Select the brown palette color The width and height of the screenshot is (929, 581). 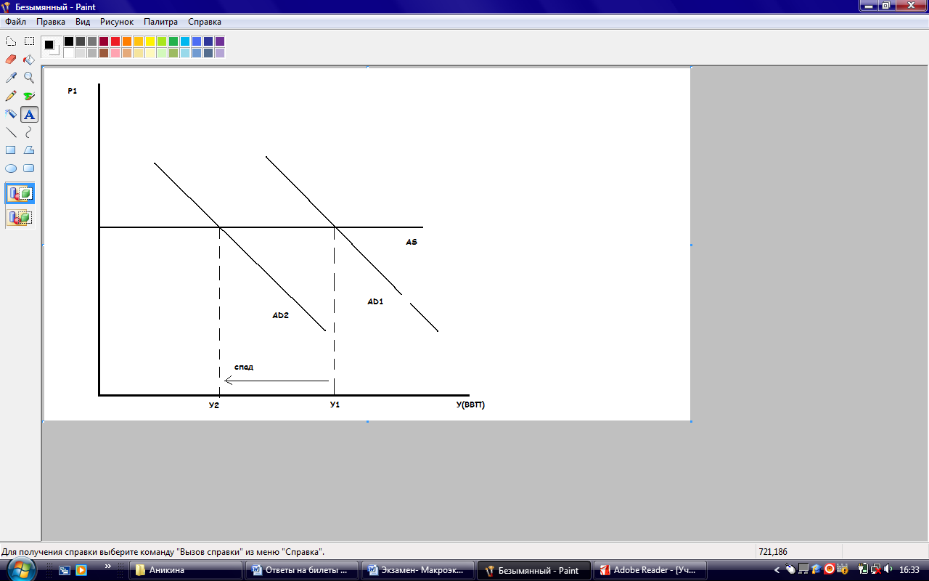coord(104,53)
